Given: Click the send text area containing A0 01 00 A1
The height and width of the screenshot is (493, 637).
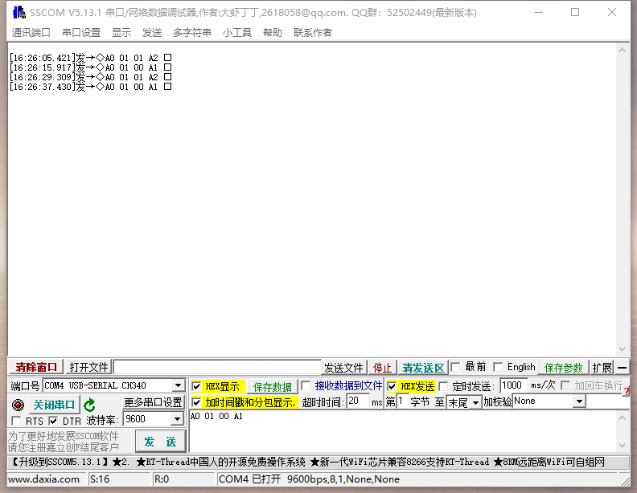Looking at the screenshot, I should (x=403, y=431).
